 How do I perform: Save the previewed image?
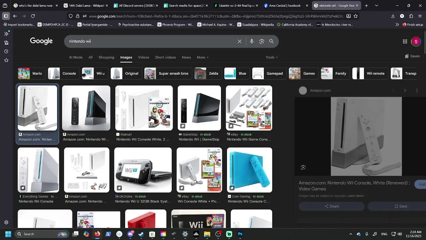click(400, 206)
